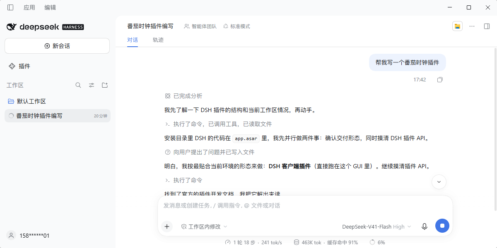Click the 工作区 section label
This screenshot has height=248, width=497.
[15, 85]
